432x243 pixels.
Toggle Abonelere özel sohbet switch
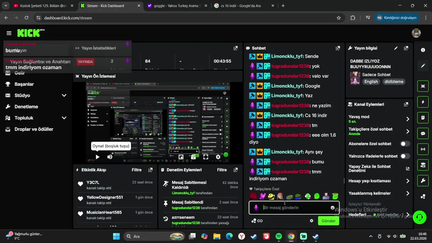click(405, 144)
